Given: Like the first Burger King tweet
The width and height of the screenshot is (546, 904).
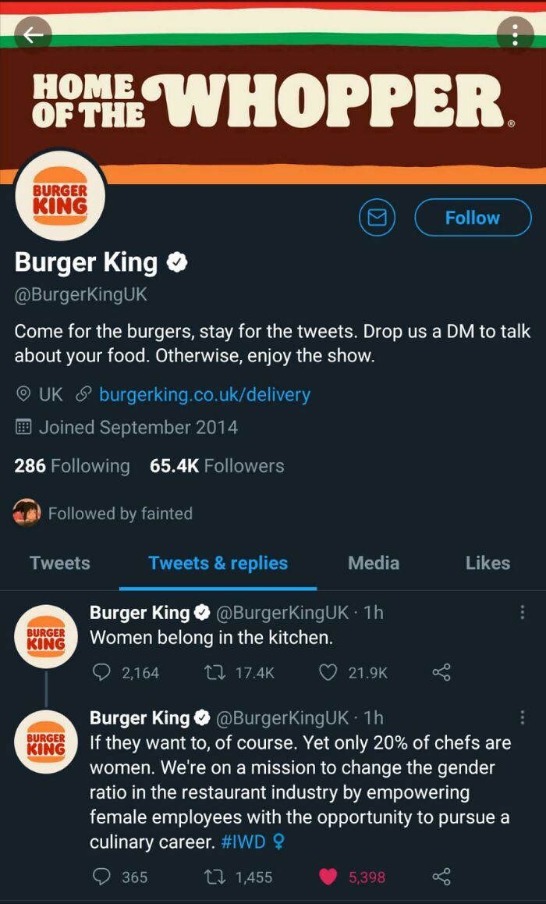Looking at the screenshot, I should [328, 672].
